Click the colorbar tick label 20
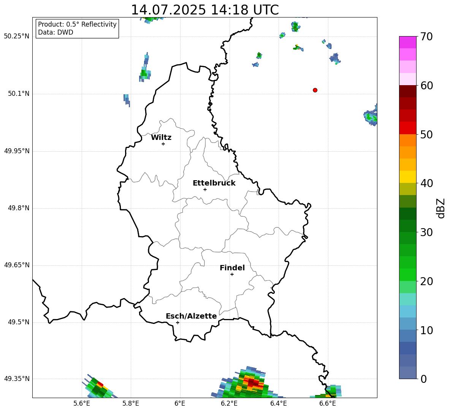This screenshot has width=450, height=411. point(426,281)
